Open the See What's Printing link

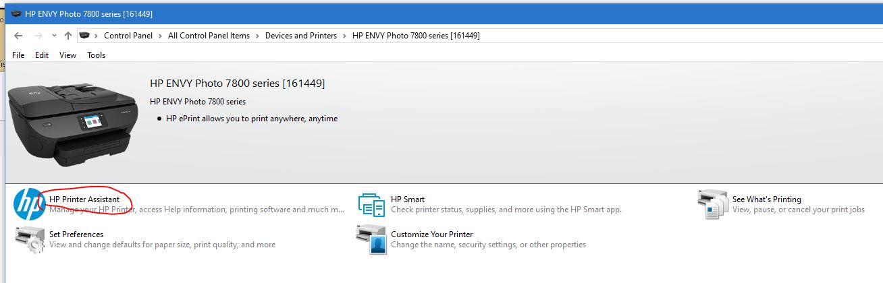point(767,199)
